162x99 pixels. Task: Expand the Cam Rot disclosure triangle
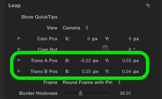[19, 49]
